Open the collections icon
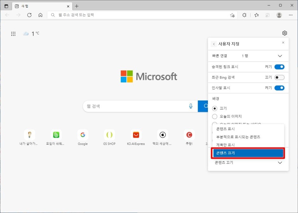Screen dimensions: 298x213 tap(267, 15)
